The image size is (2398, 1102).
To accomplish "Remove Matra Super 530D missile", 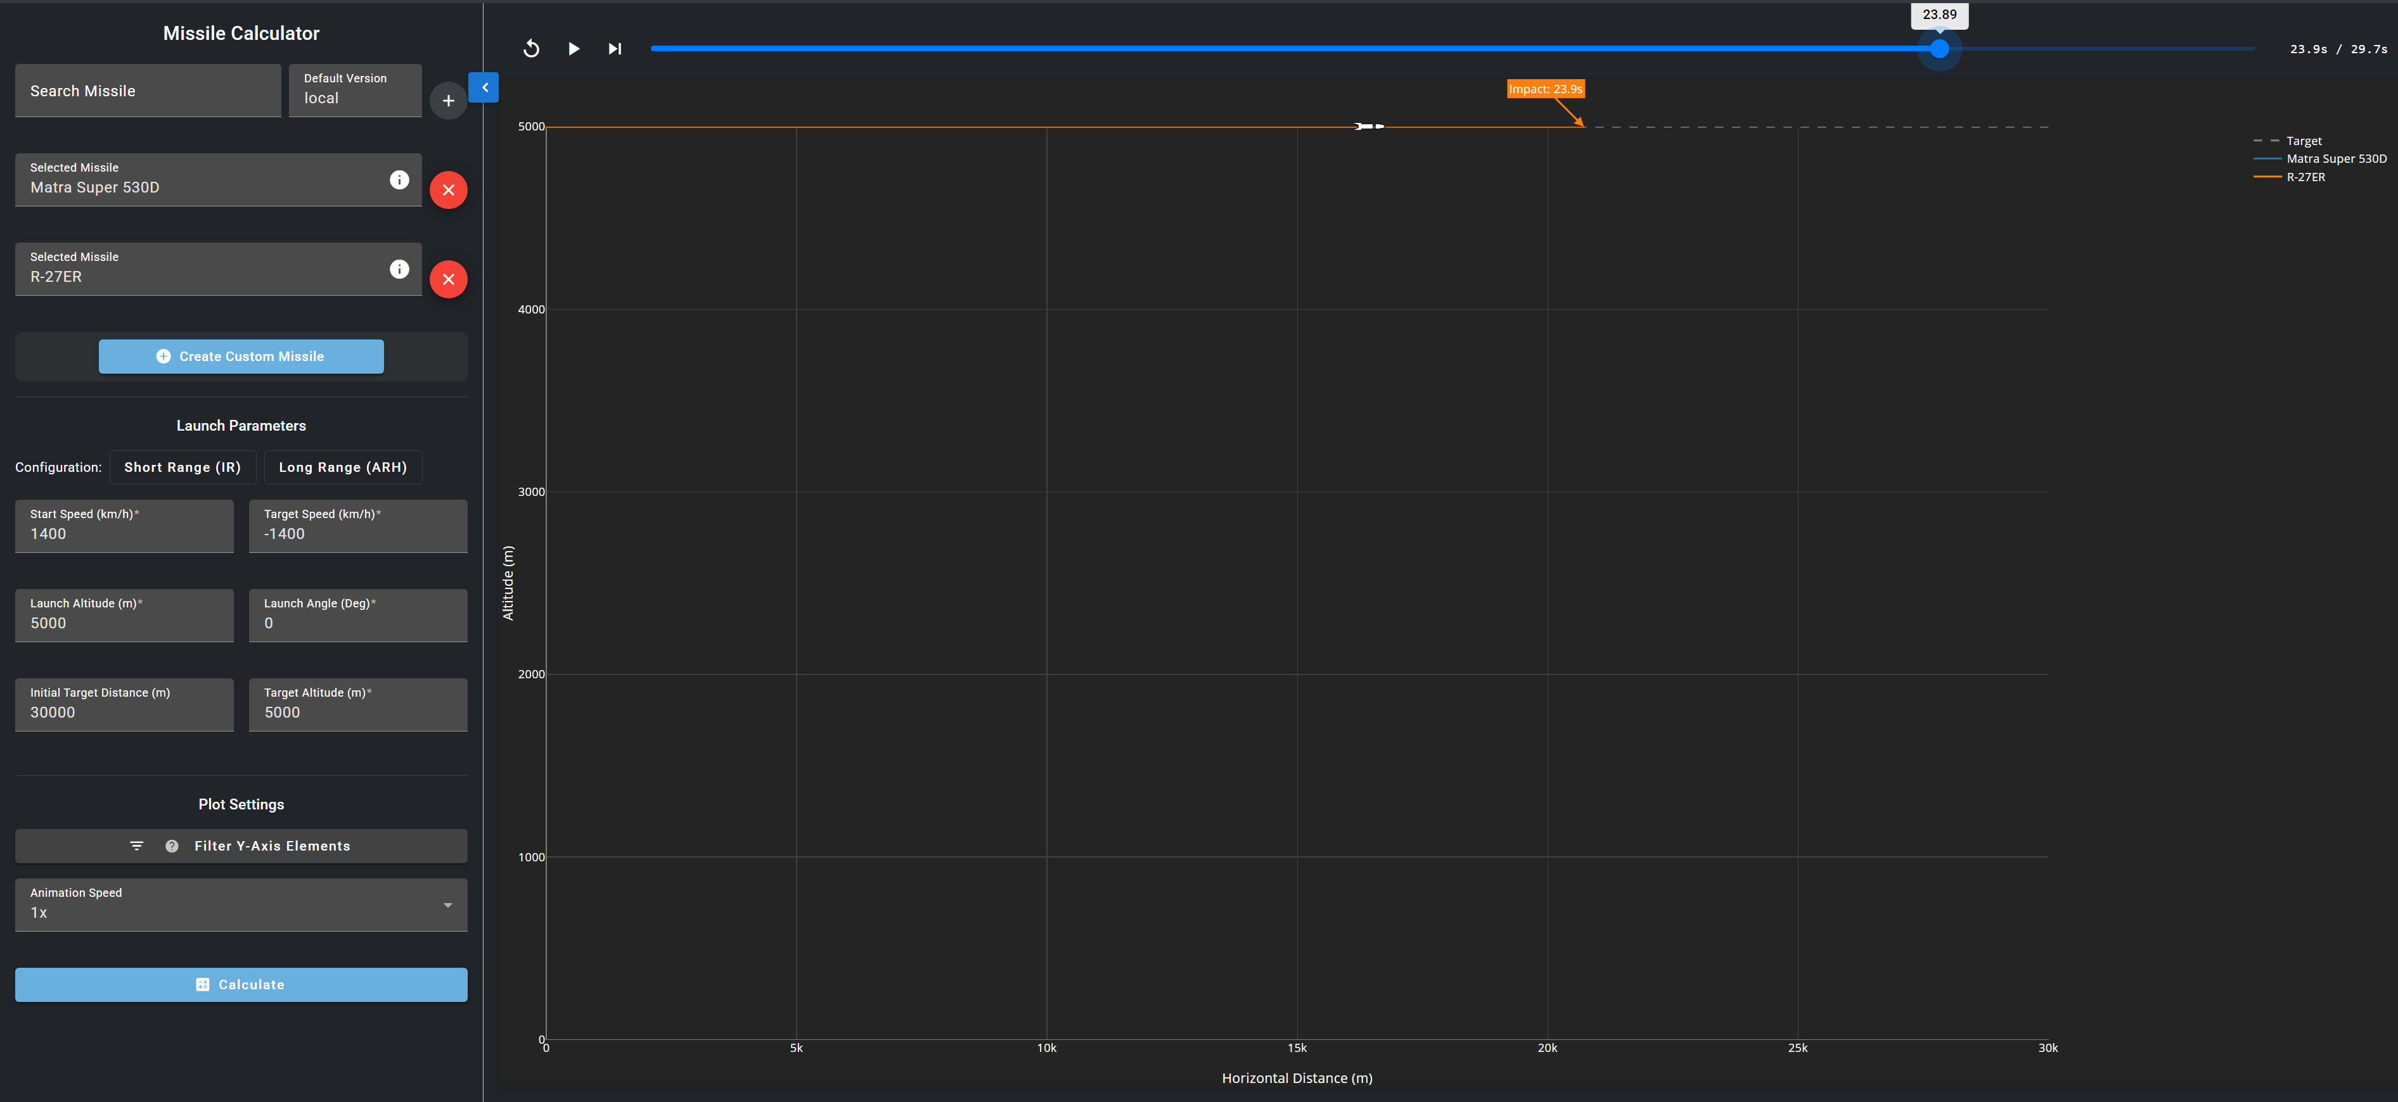I will (x=449, y=190).
